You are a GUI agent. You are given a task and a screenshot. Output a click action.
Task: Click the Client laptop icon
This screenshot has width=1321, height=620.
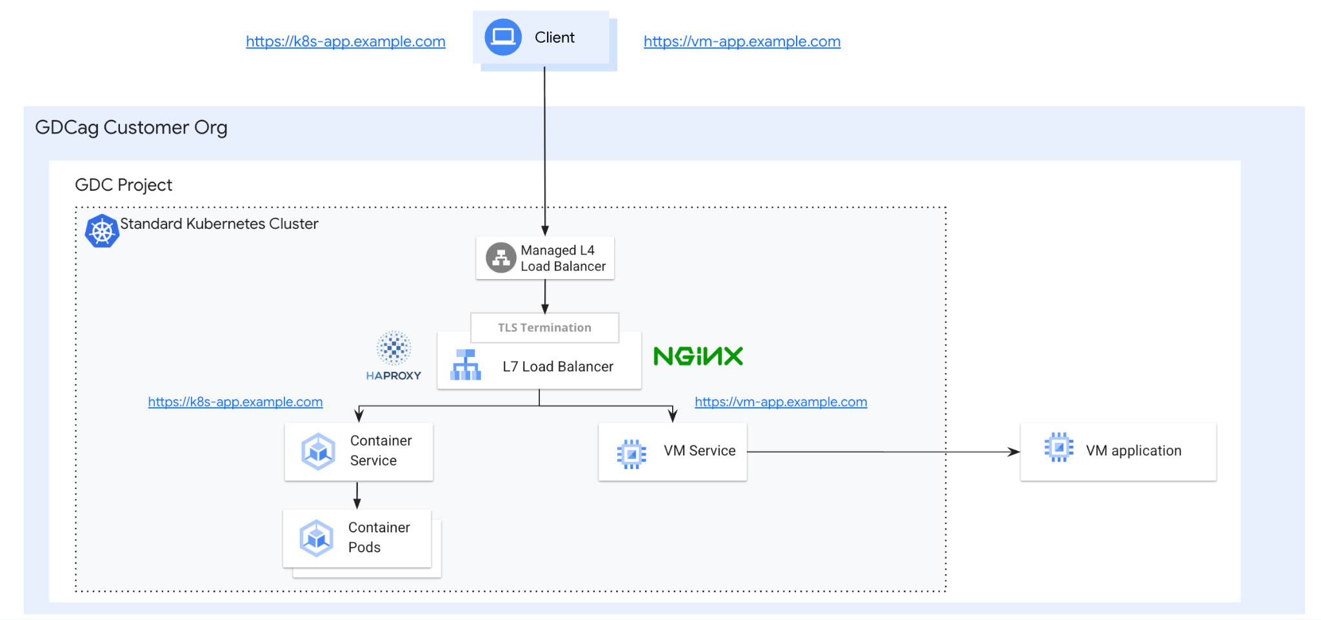(503, 37)
